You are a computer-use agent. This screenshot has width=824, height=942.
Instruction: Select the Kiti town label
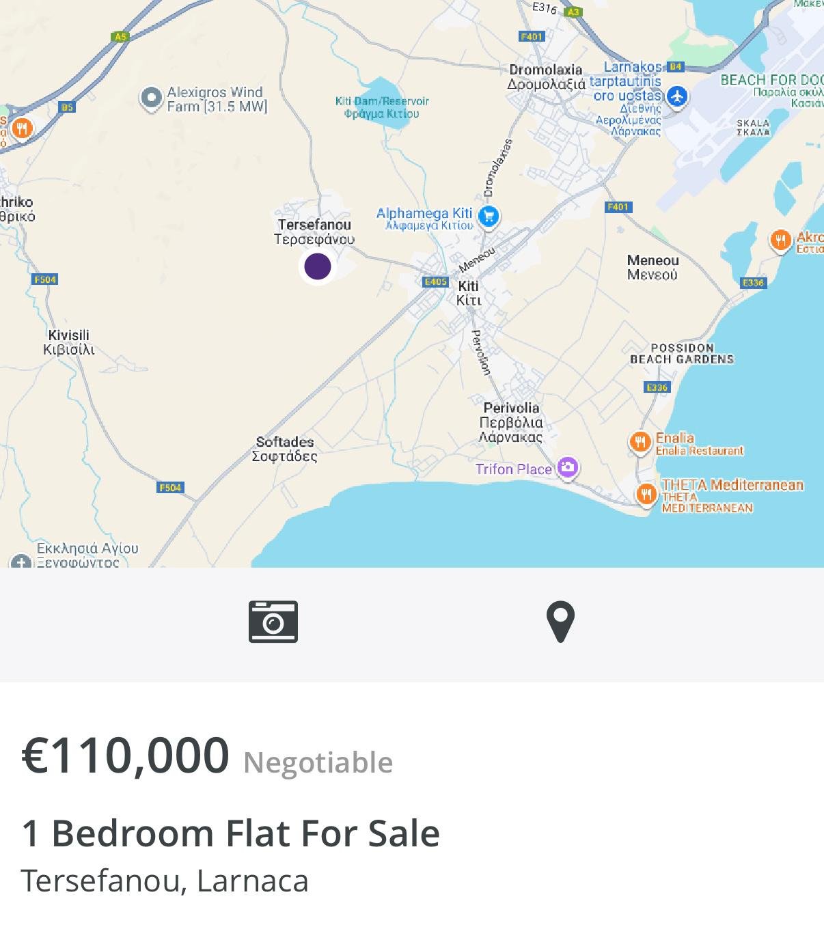[x=469, y=293]
